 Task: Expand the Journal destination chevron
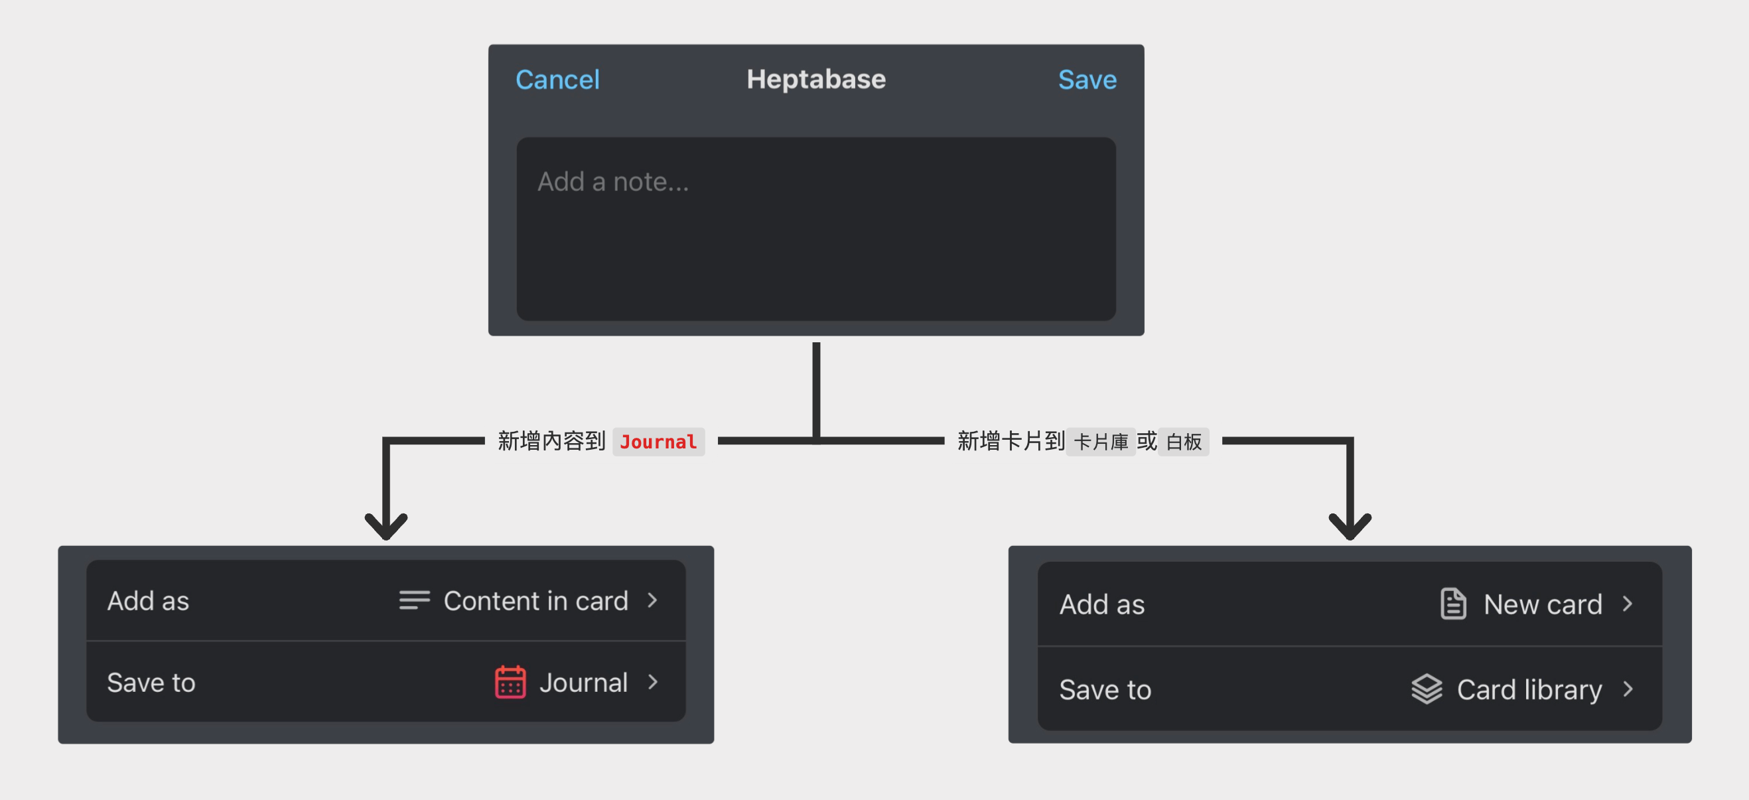(x=652, y=682)
